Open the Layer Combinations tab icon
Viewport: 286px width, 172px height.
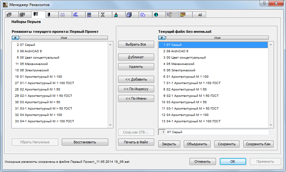pos(25,15)
